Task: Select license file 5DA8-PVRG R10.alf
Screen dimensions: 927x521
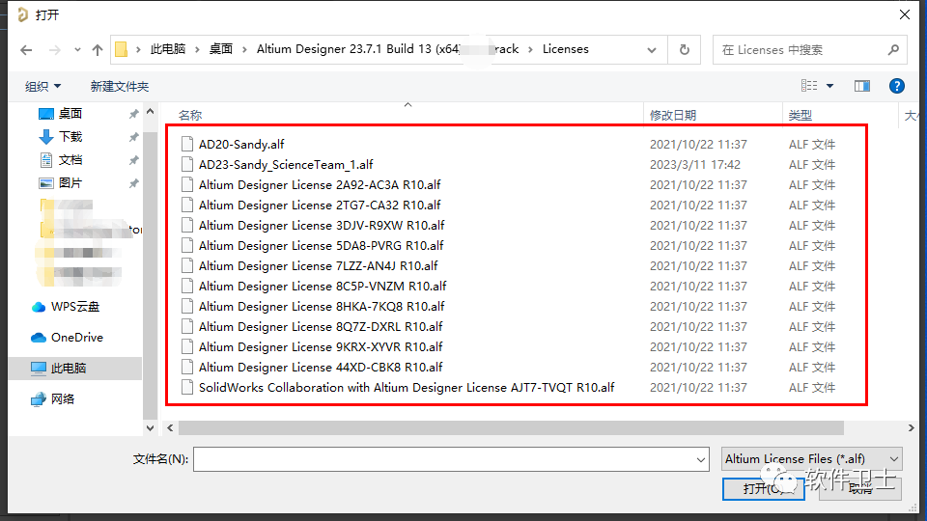Action: pos(321,245)
